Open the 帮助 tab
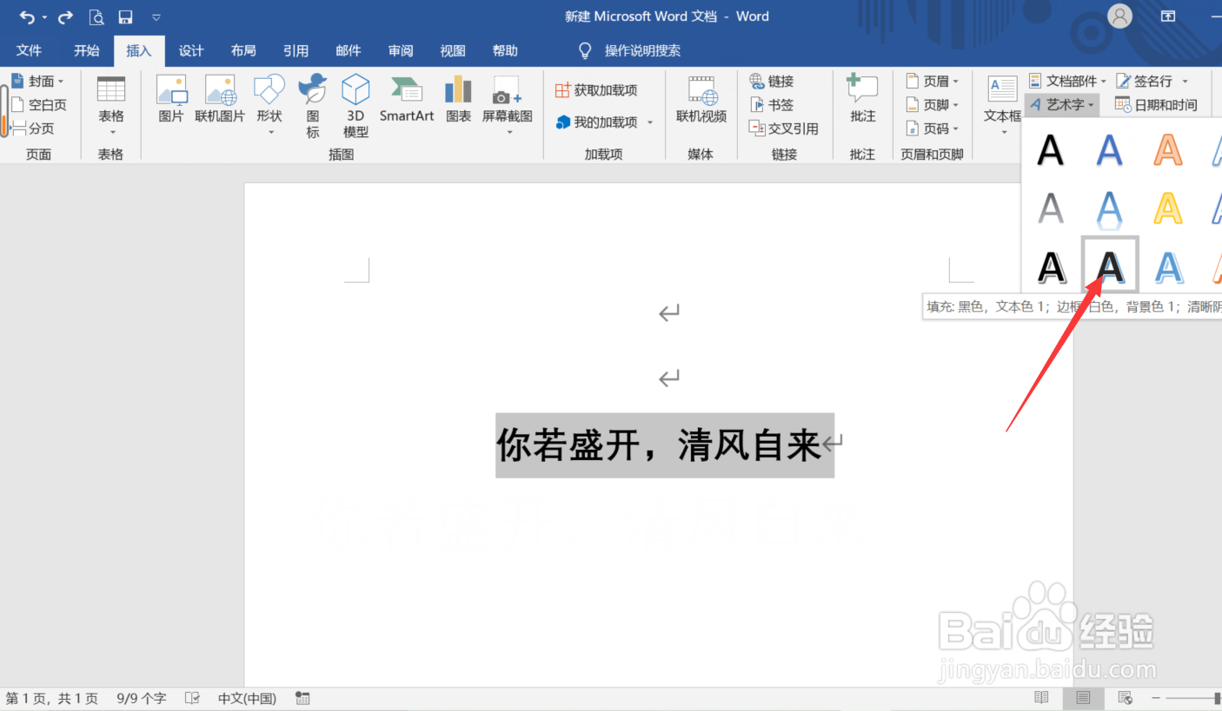Screen dimensions: 1222x711 (505, 50)
